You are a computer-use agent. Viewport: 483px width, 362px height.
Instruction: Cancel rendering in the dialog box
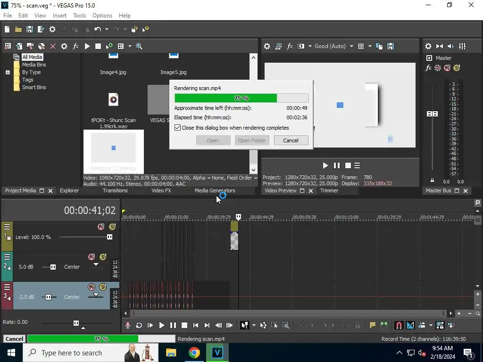(291, 140)
